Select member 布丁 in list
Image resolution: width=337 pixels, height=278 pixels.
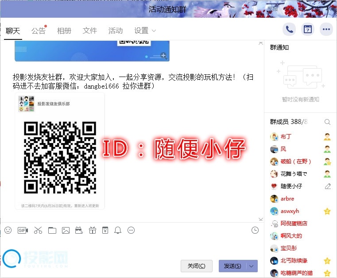coord(286,137)
